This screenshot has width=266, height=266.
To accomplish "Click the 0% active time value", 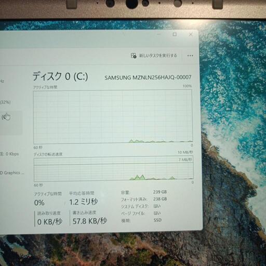I will (39, 203).
